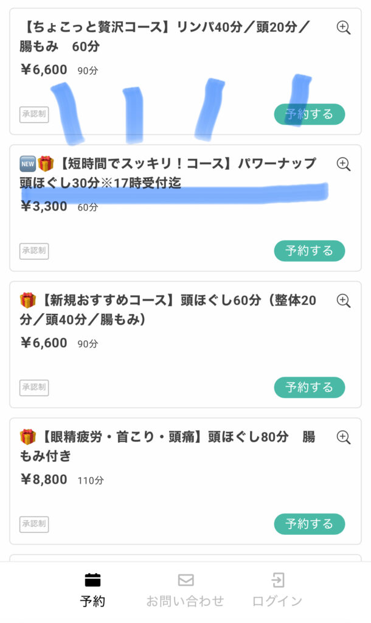371x623 pixels.
Task: Reserve the 新規おすすめコース 90分
Action: (x=309, y=388)
